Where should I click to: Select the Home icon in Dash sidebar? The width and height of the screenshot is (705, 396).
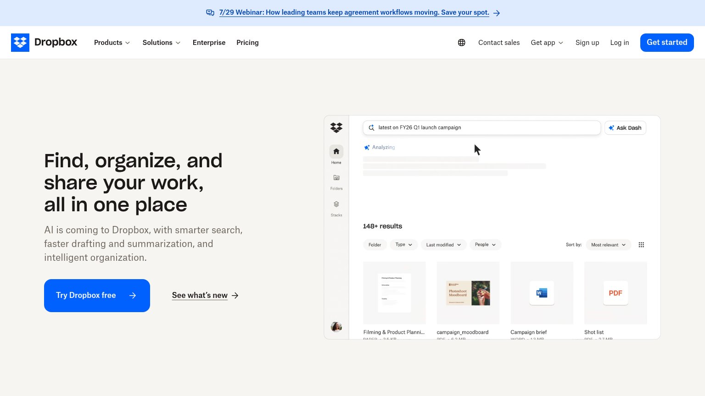336,151
